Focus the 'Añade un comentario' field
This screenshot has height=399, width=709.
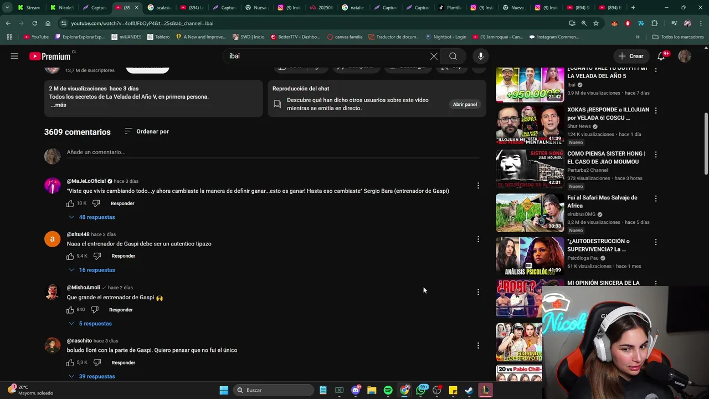click(273, 152)
